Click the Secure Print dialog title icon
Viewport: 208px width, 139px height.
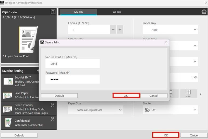pyautogui.click(x=42, y=42)
